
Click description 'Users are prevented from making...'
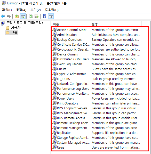pos(116,147)
